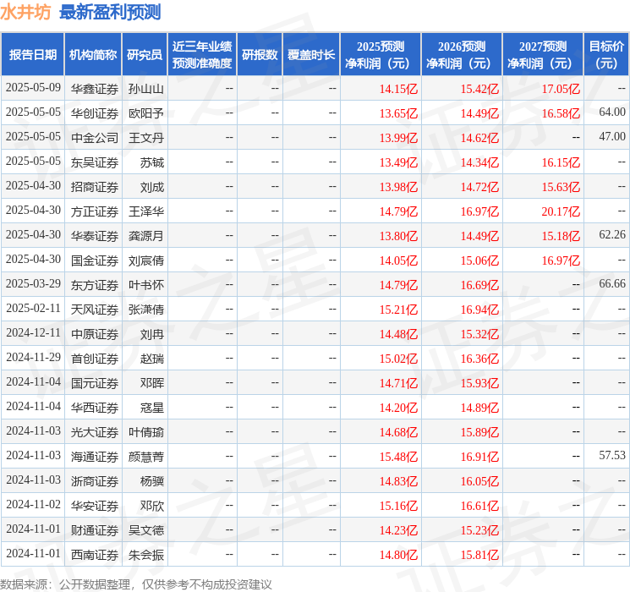The height and width of the screenshot is (592, 630).
Task: Select the 华鑫证券 institution cell
Action: pos(95,89)
